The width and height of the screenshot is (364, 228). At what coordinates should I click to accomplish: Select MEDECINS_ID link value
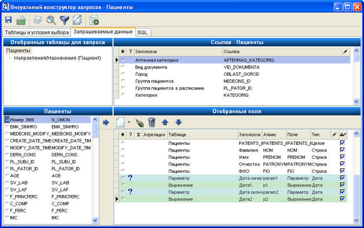click(237, 81)
